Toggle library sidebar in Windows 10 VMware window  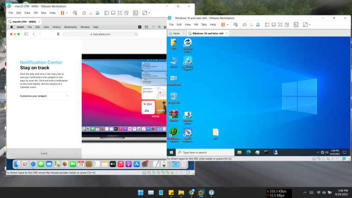tap(267, 25)
